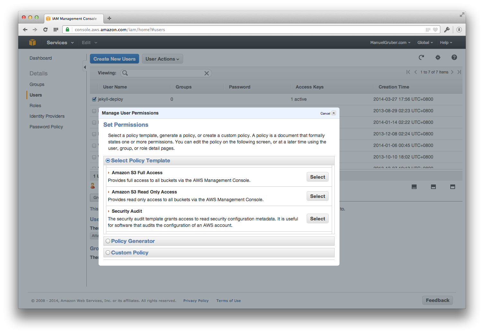Collapse the left navigation sidebar arrow
The image size is (484, 334).
tap(85, 67)
